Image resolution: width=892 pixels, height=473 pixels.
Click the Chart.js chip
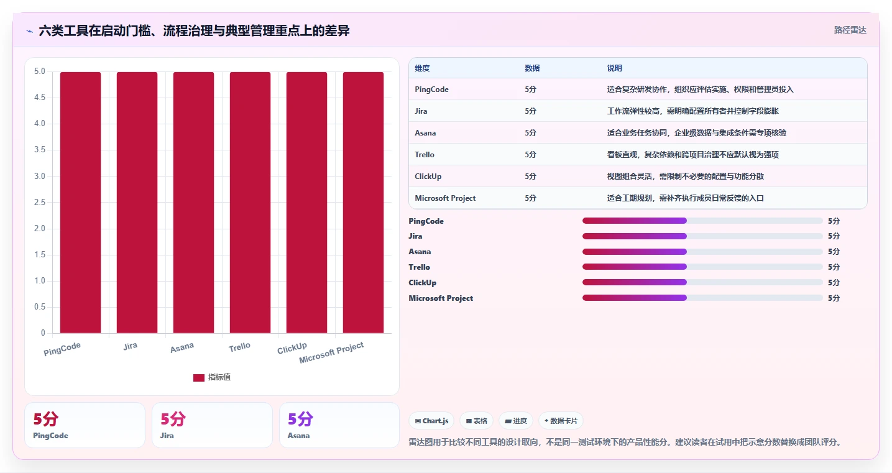(431, 421)
